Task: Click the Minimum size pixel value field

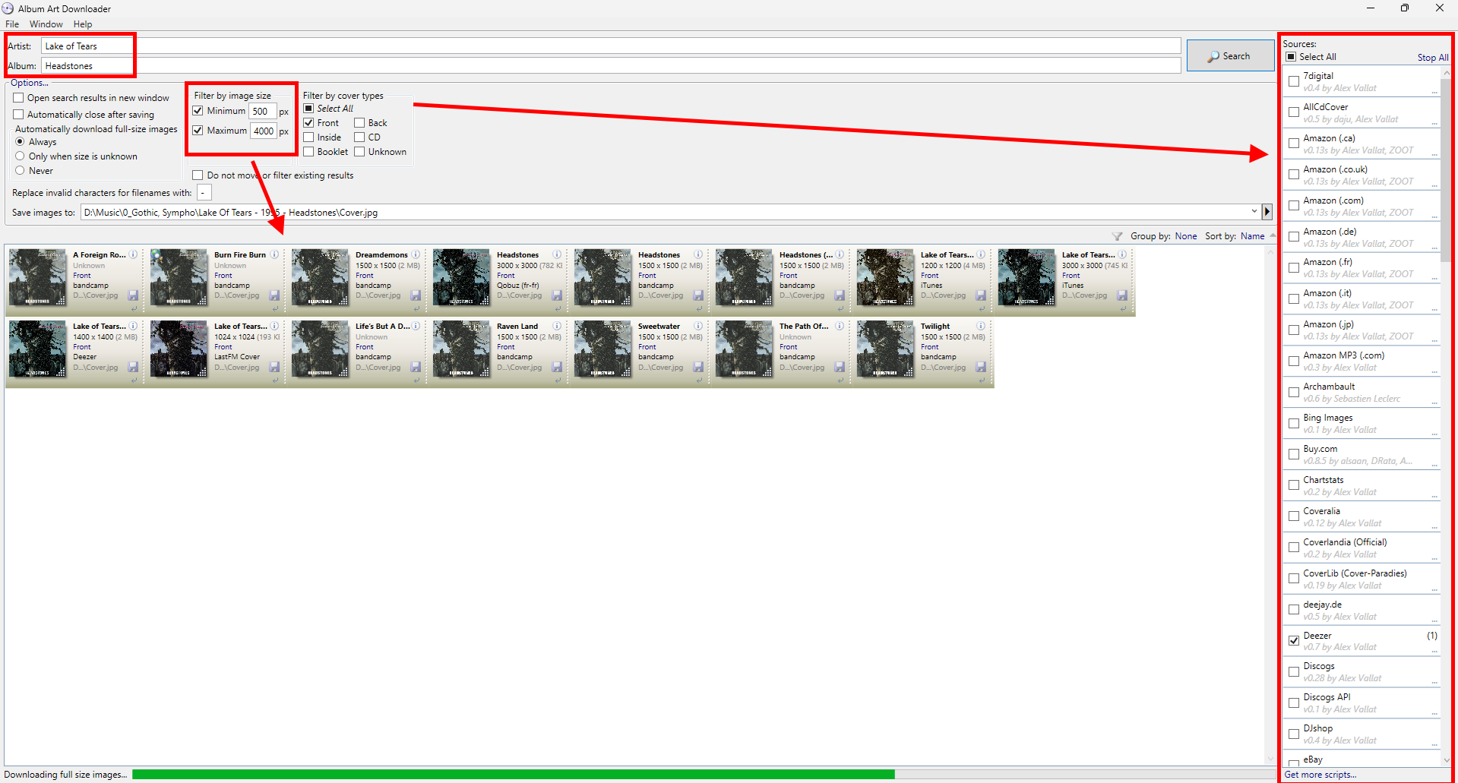Action: click(262, 111)
